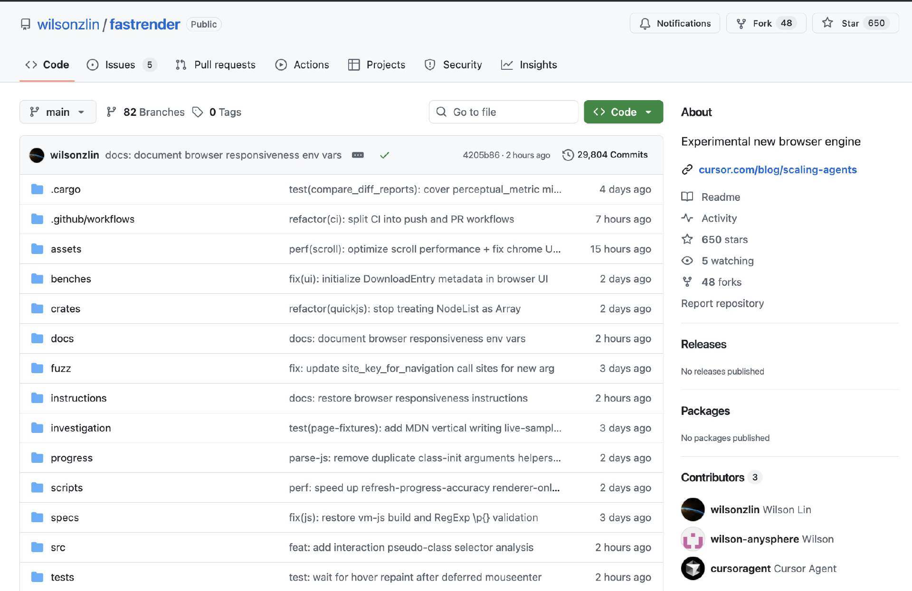The image size is (912, 591).
Task: Click the tags icon next to 0 Tags
Action: [x=198, y=112]
